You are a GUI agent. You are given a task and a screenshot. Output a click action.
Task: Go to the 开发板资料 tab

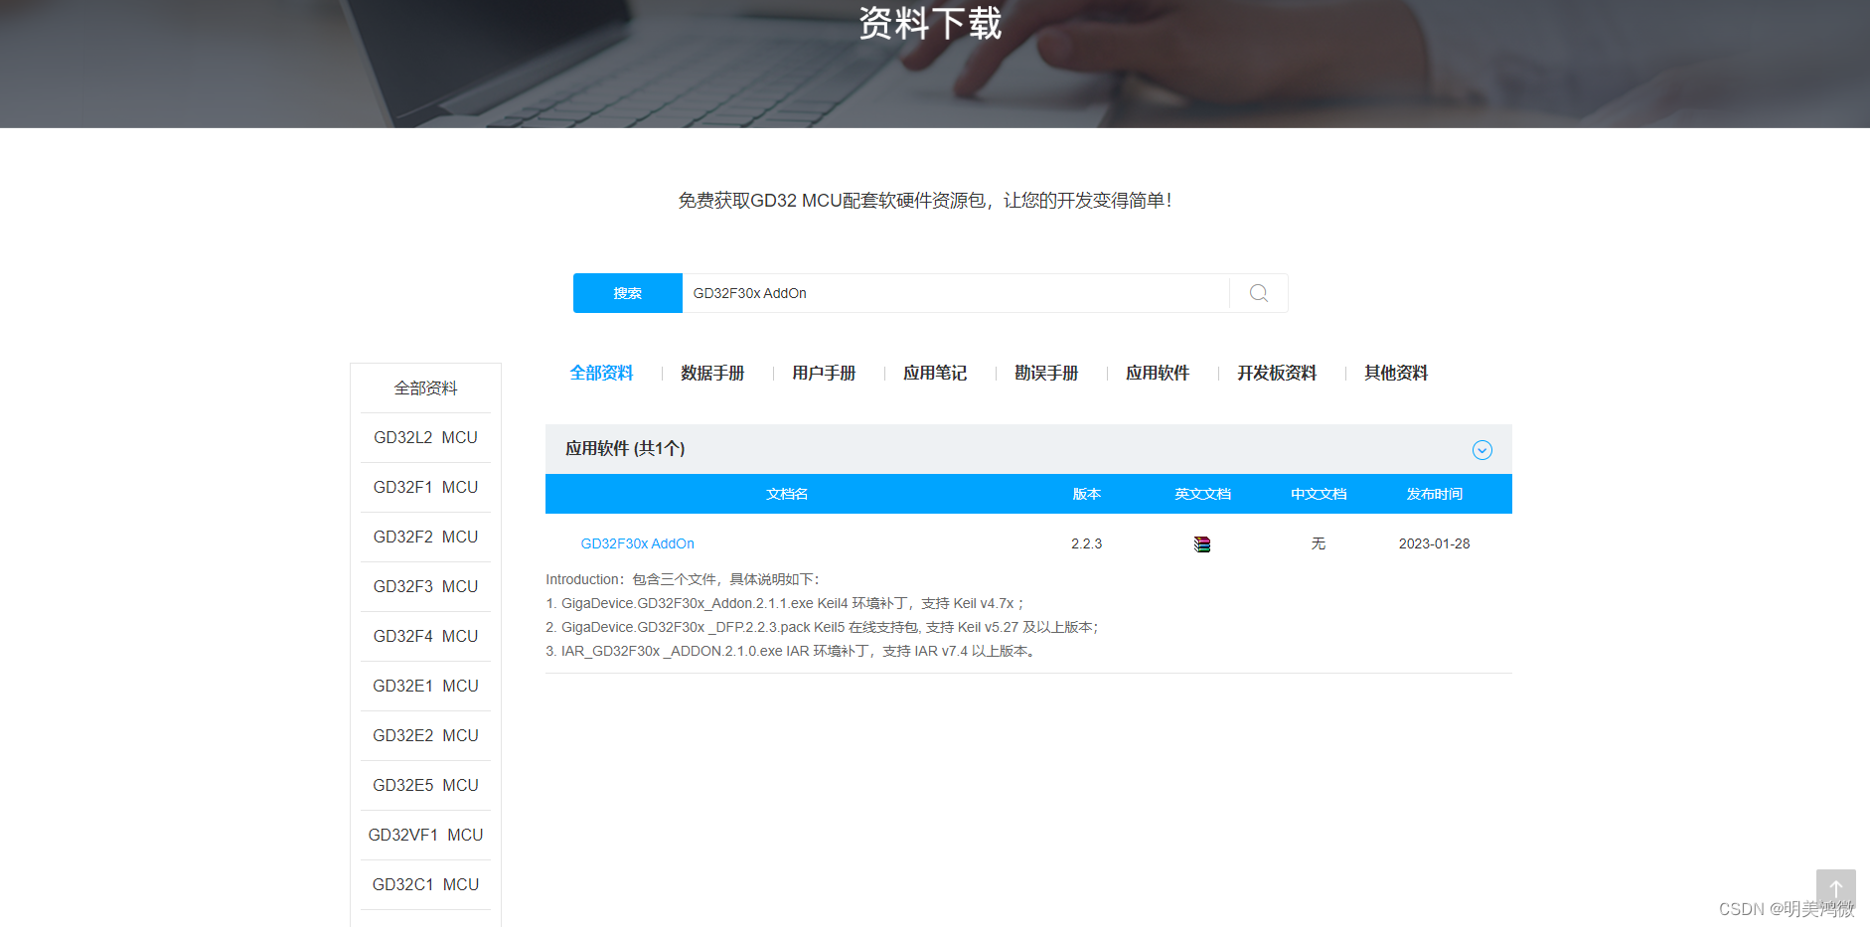(1277, 373)
